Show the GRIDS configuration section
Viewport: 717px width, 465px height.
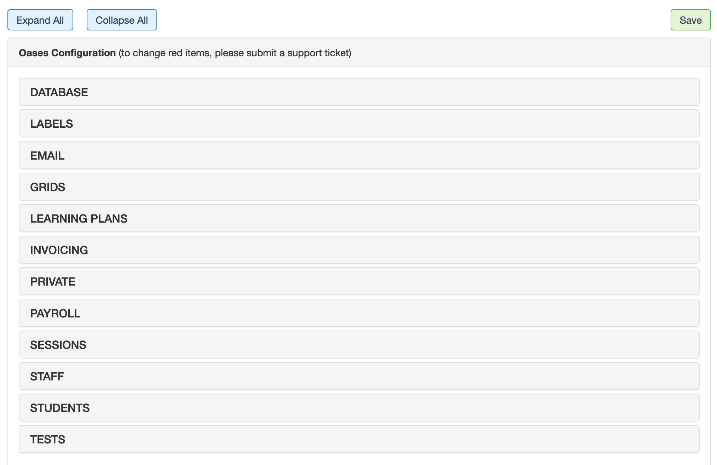[x=359, y=187]
